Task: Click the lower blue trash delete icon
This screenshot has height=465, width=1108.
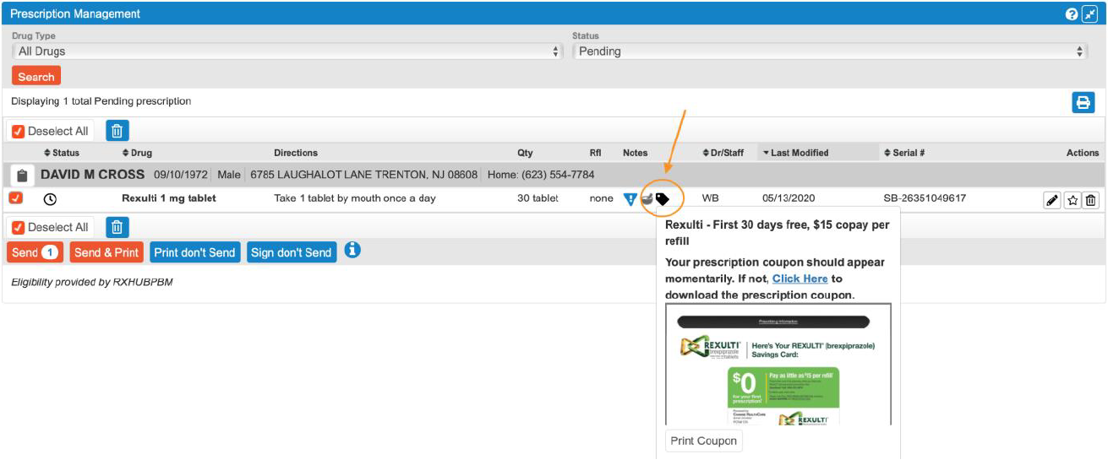Action: click(x=117, y=227)
